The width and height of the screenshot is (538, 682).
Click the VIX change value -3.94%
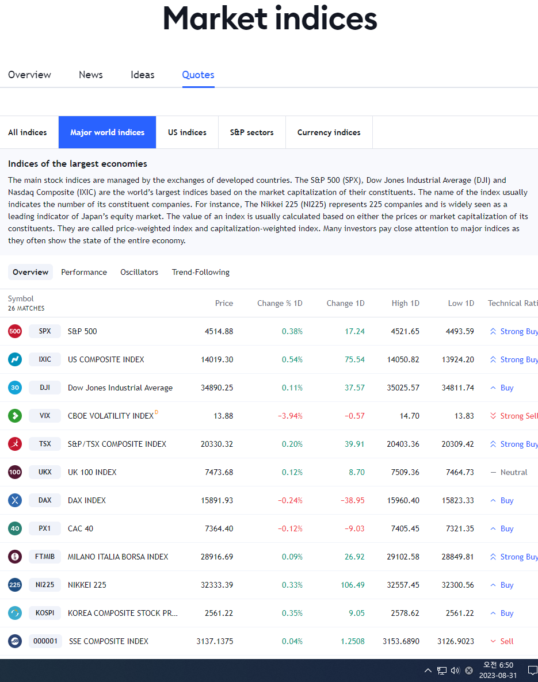(291, 416)
